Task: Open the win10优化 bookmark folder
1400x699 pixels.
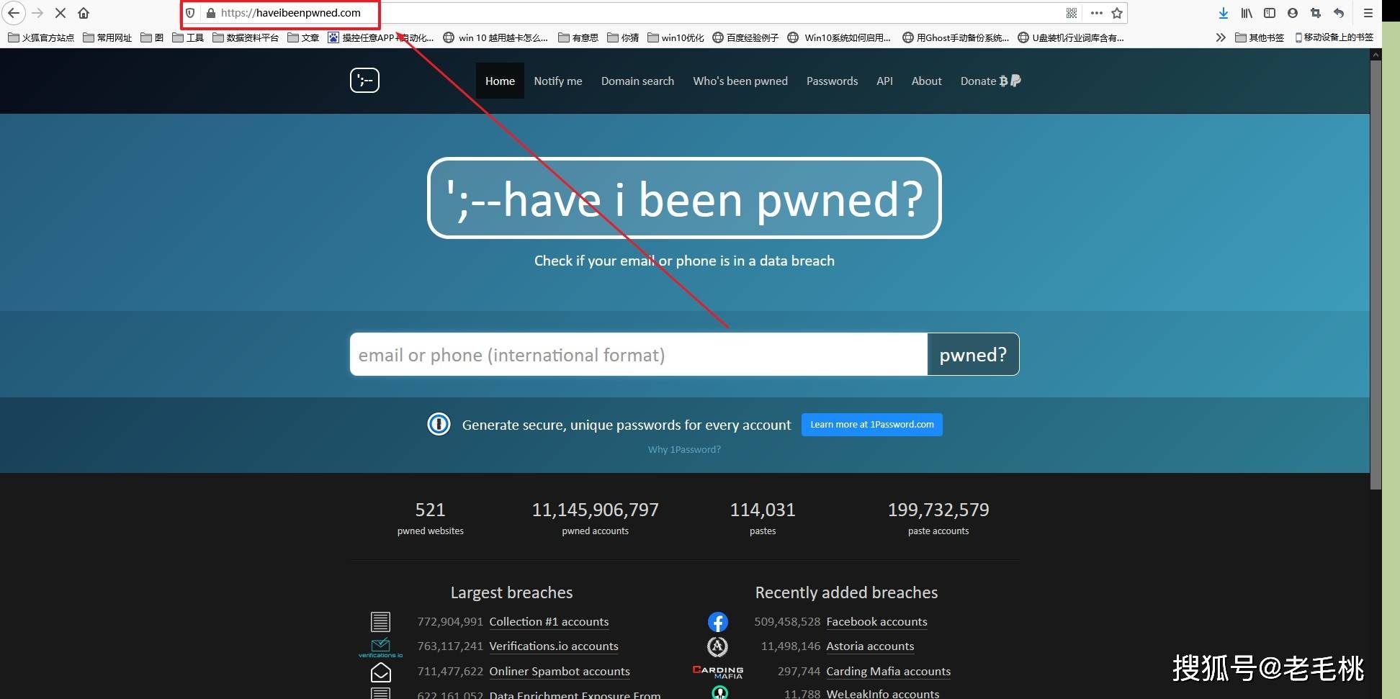Action: tap(676, 37)
